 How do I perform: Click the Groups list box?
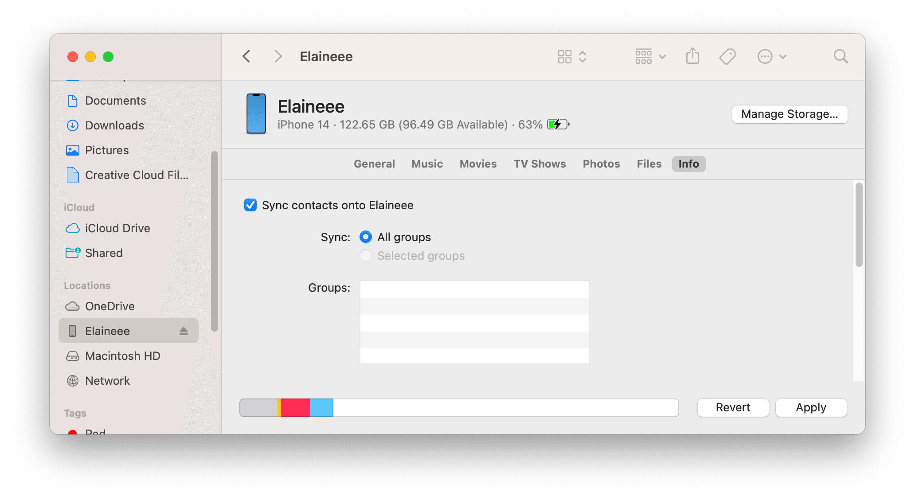point(474,322)
